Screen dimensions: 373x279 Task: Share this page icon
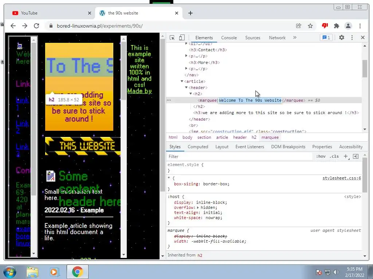pos(299,26)
